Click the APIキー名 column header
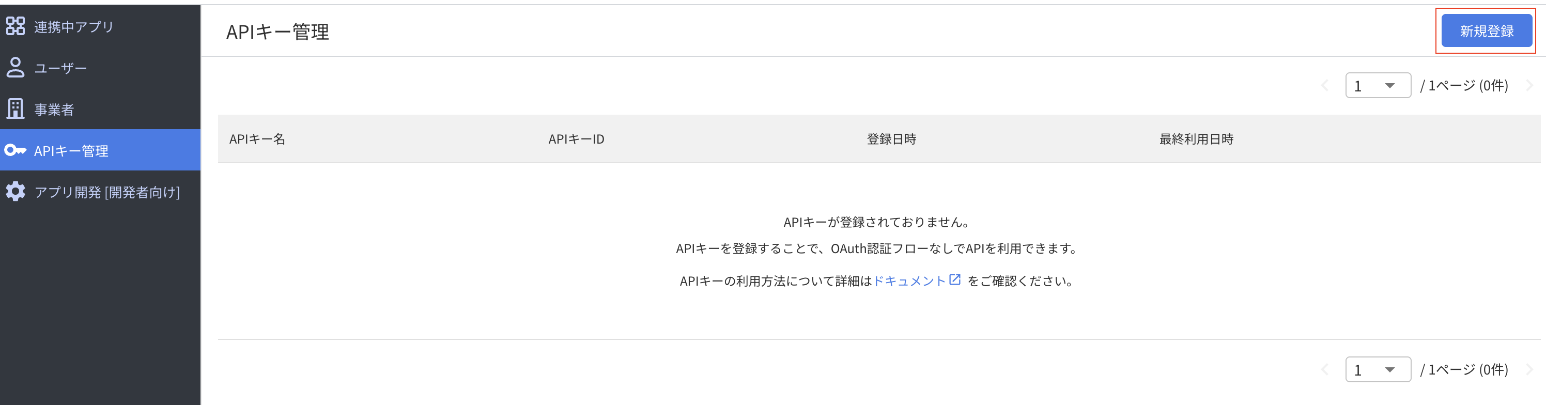The image size is (1546, 405). click(x=257, y=139)
